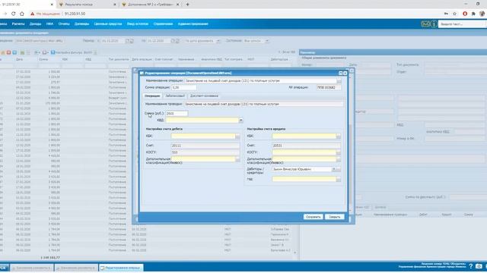
Task: Click the Закрыть button in the dialog
Action: click(x=335, y=217)
